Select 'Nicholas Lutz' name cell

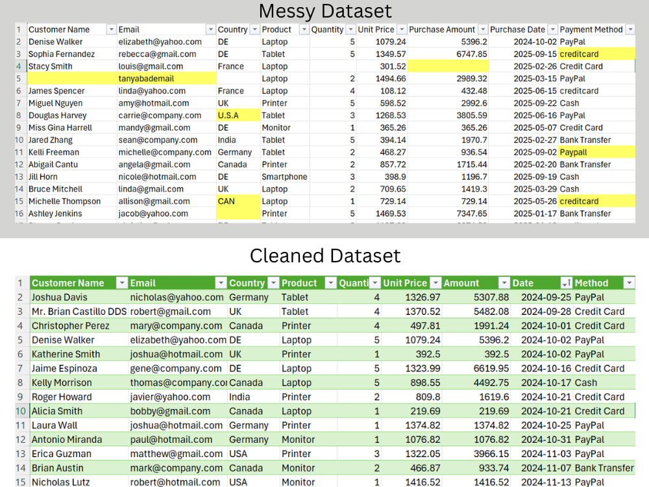pyautogui.click(x=79, y=482)
